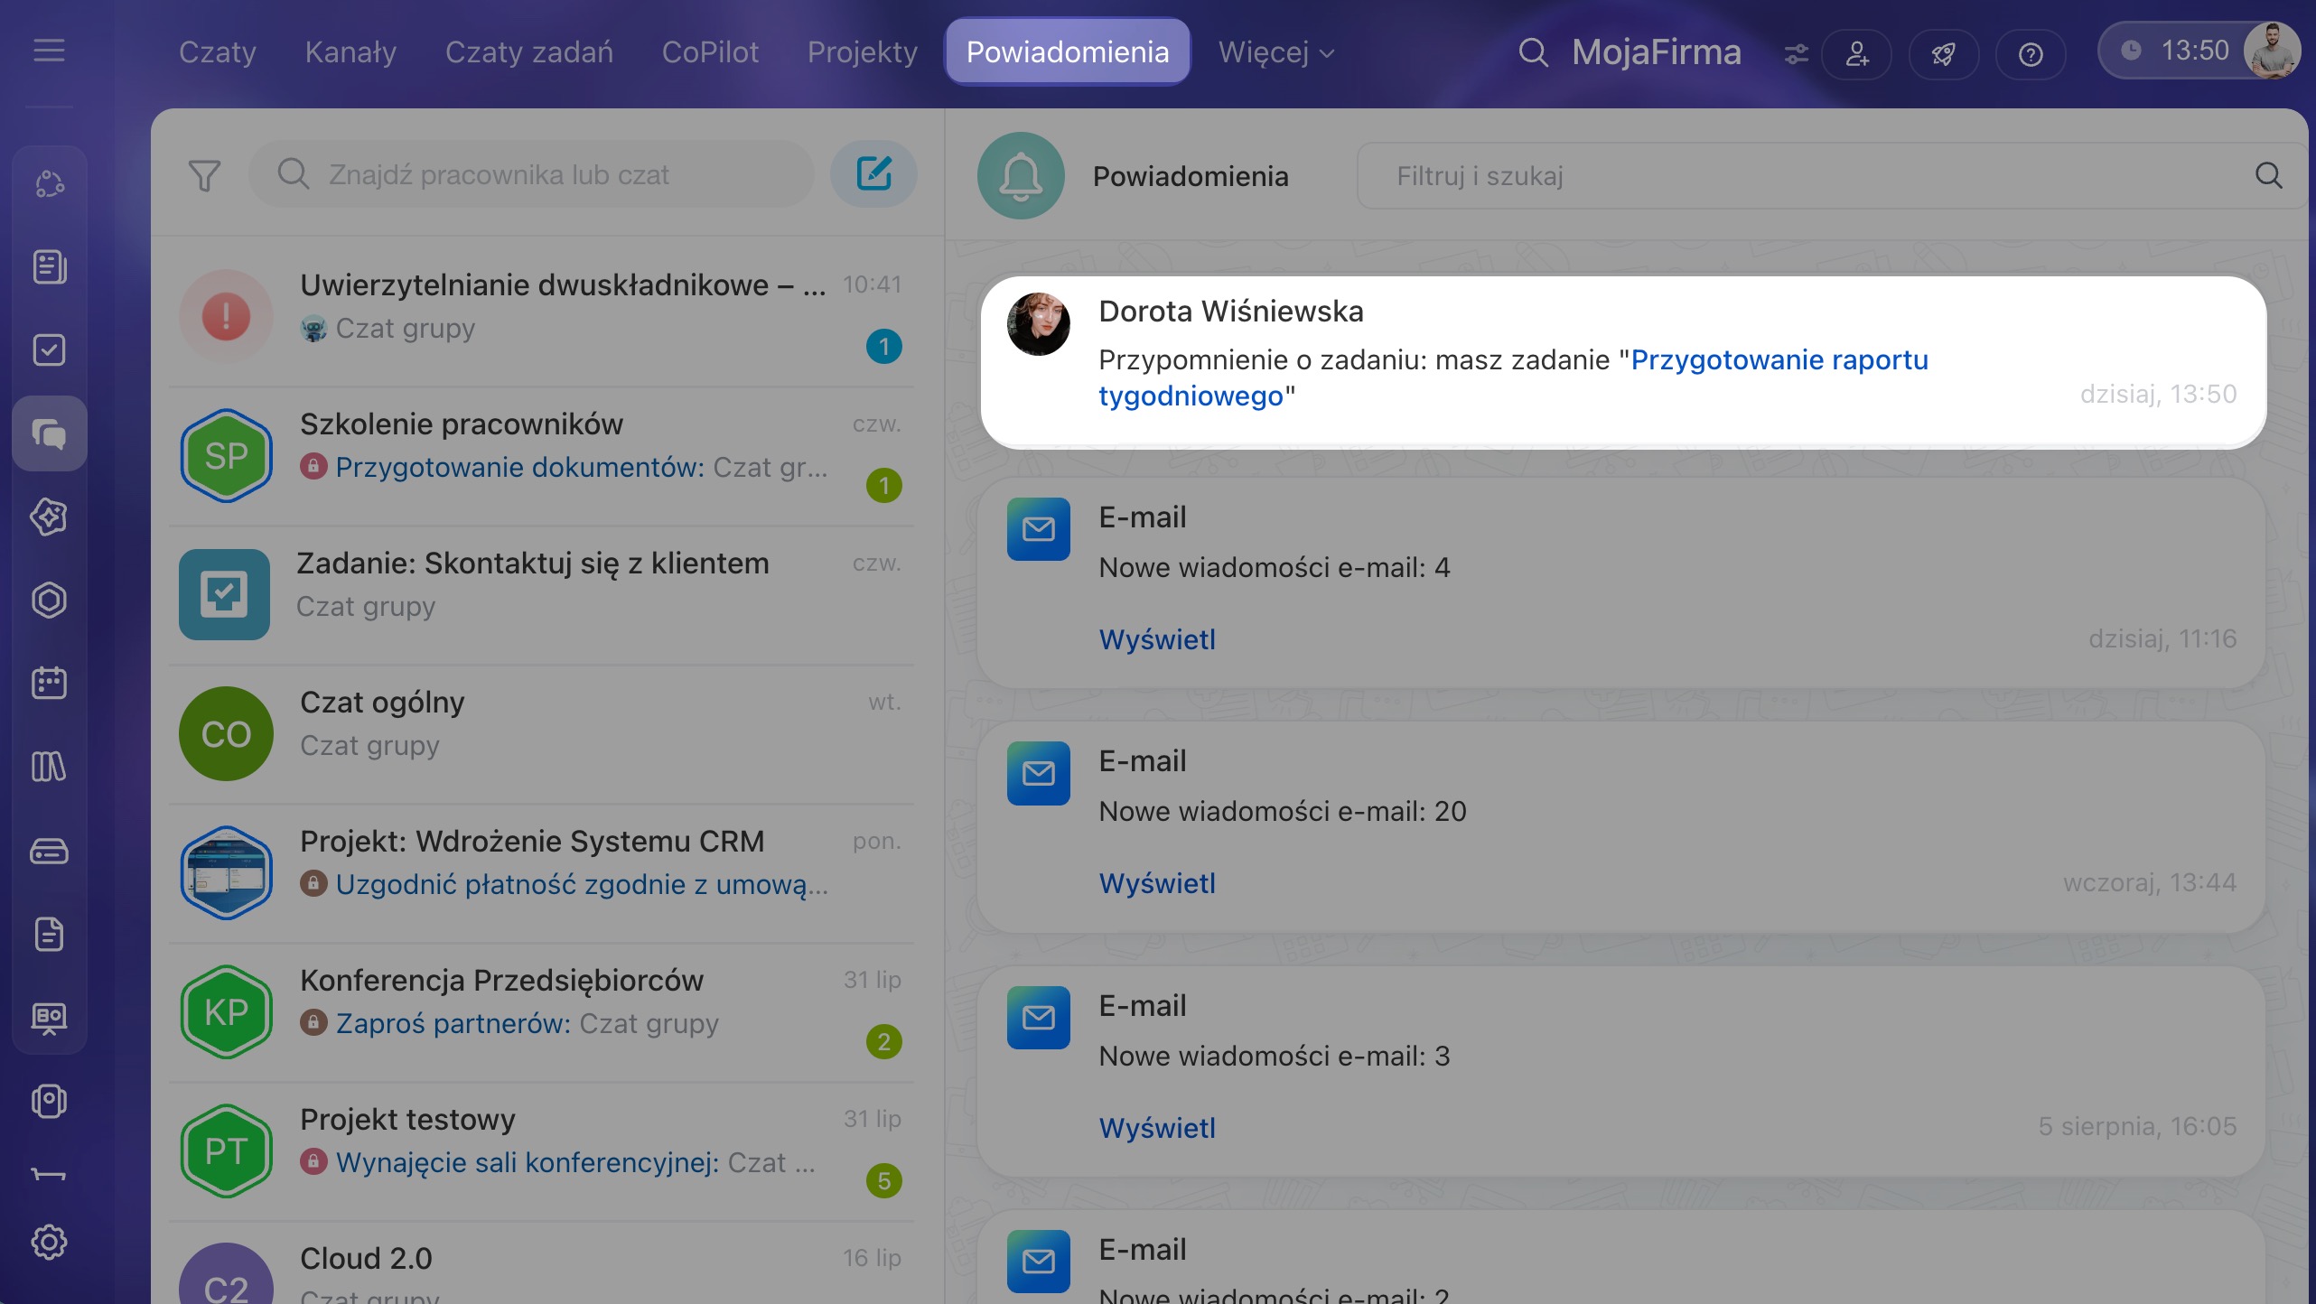Open the user profile avatar
This screenshot has width=2316, height=1304.
(x=2273, y=51)
